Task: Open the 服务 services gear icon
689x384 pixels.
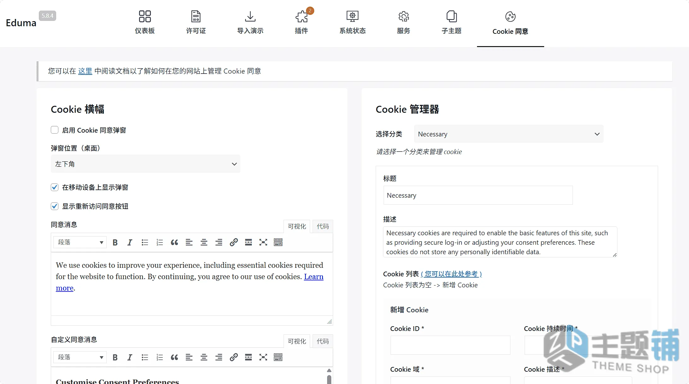Action: pos(403,16)
